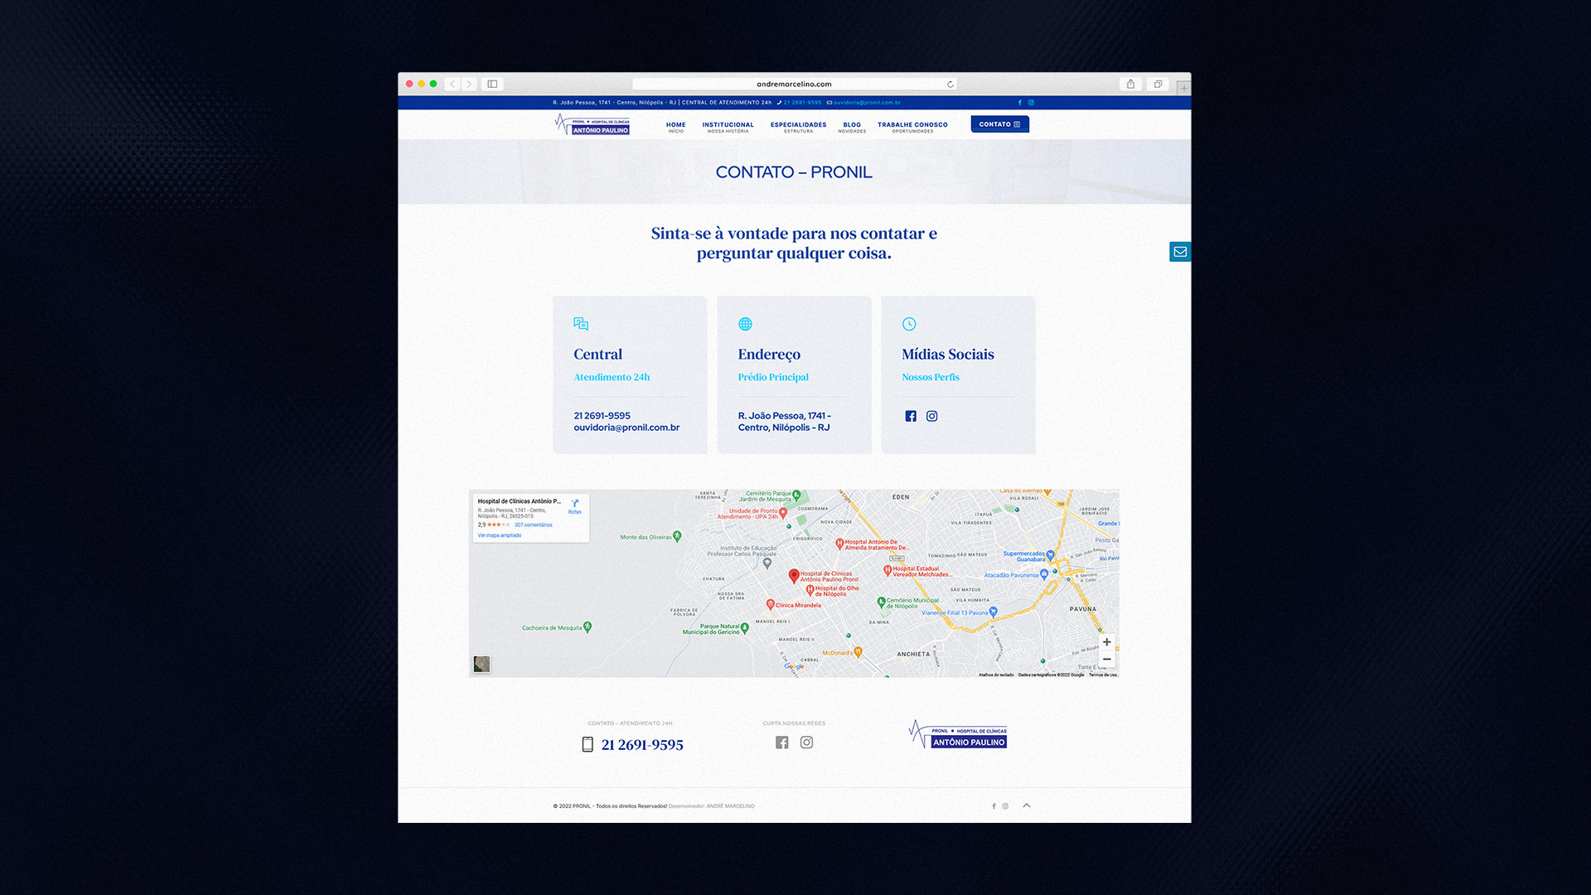Switch to satellite view thumbnail on map
Image resolution: width=1591 pixels, height=895 pixels.
pyautogui.click(x=481, y=664)
